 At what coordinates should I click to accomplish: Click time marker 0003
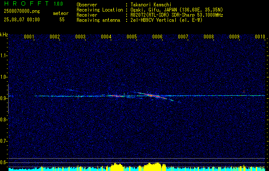click(x=80, y=37)
